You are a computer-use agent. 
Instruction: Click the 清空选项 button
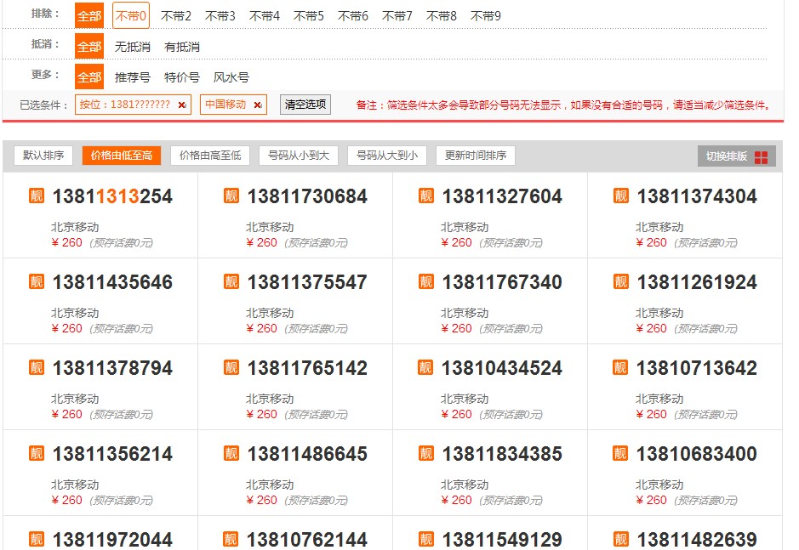coord(305,105)
